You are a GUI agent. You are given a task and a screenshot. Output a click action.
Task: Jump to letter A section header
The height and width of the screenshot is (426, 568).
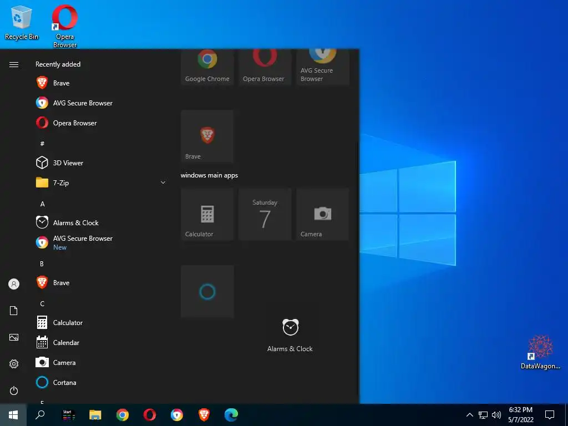42,204
